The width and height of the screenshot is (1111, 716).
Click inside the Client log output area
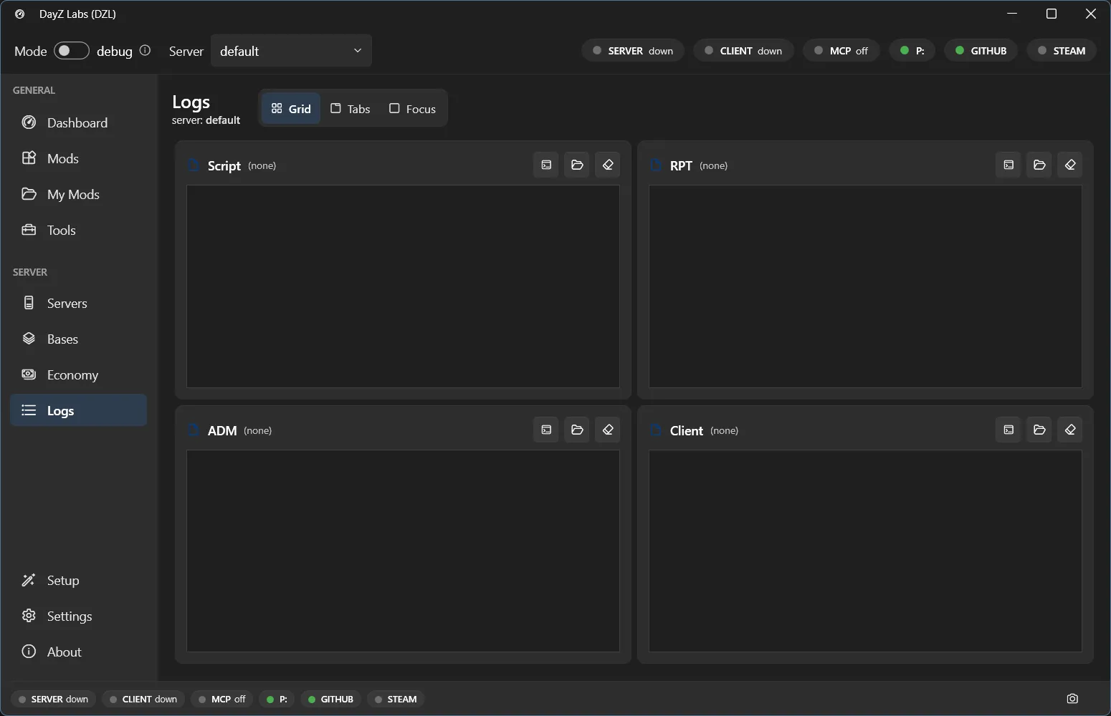coord(865,551)
